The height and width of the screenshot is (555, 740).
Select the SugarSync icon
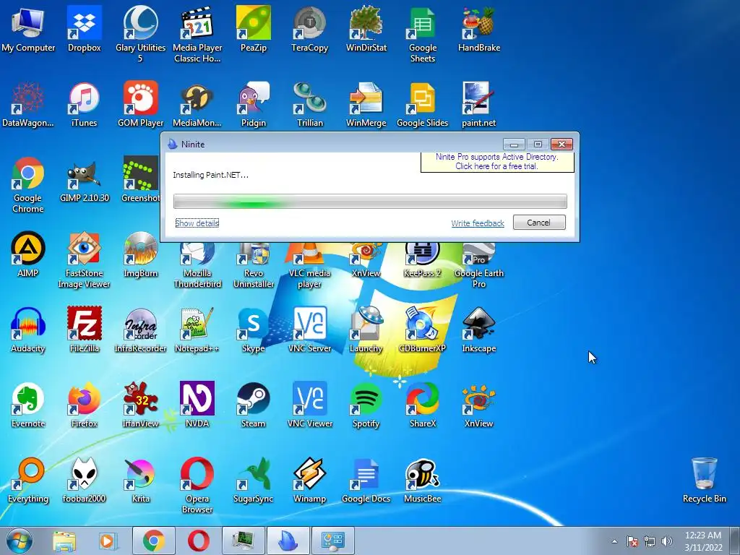254,481
